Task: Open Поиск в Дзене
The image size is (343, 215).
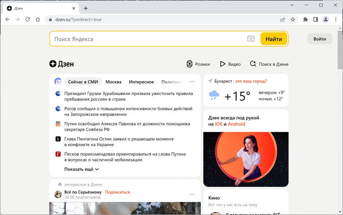Action: coord(269,64)
